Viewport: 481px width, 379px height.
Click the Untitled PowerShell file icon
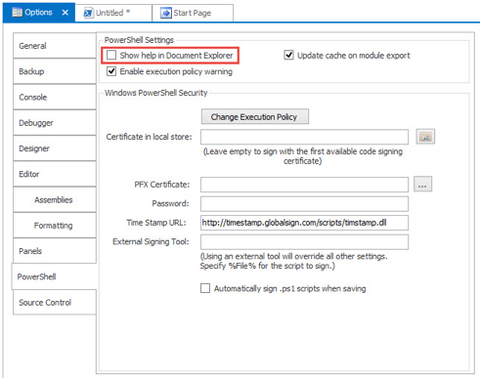pos(88,13)
